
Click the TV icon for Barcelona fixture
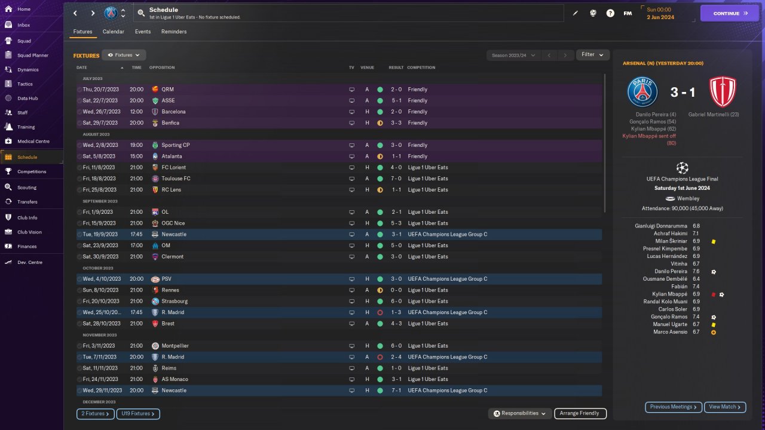tap(351, 112)
